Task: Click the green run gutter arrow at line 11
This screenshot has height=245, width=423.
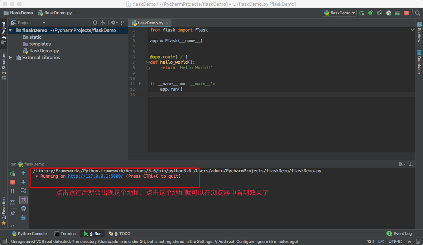Action: click(x=140, y=83)
